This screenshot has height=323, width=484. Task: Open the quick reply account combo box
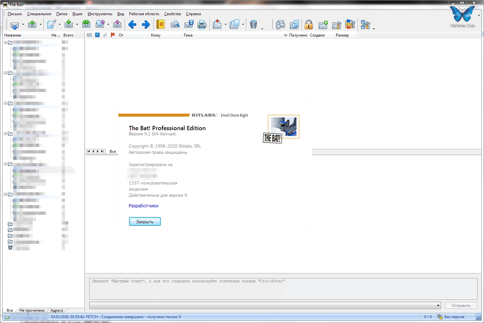265,305
